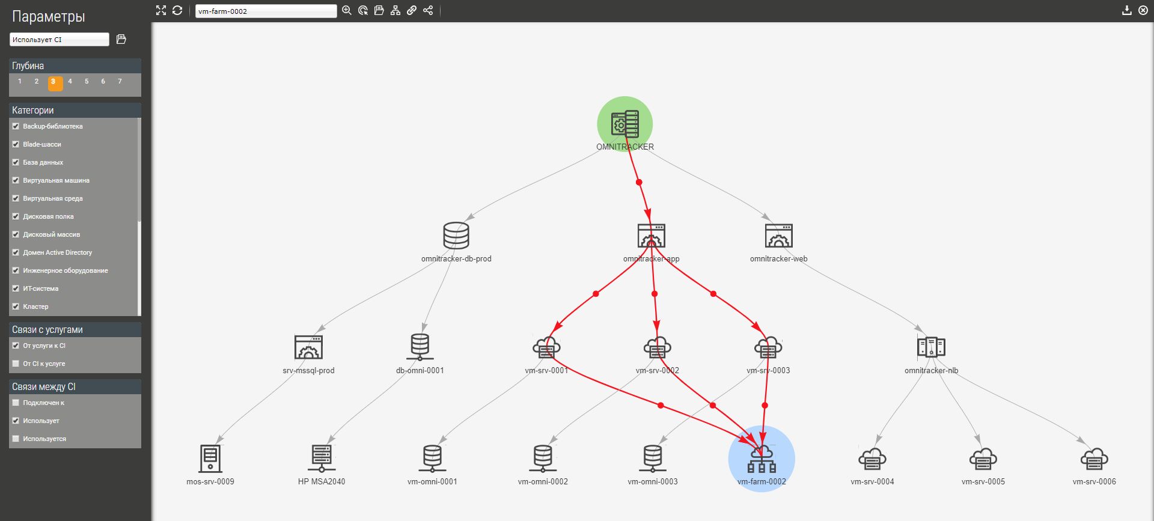Uncheck the Backup-библиотека category

(x=16, y=126)
